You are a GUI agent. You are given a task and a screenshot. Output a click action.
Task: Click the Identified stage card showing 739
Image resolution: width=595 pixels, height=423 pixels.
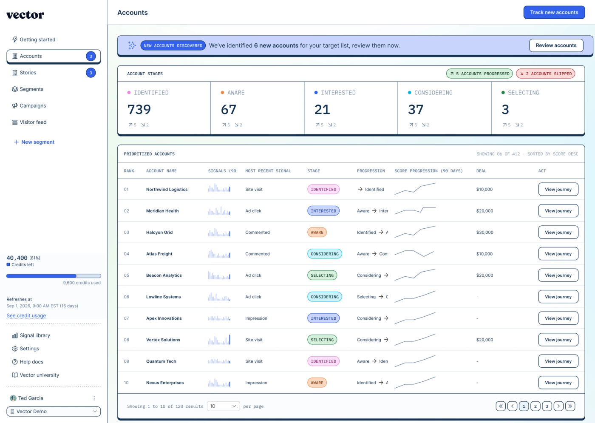click(164, 108)
